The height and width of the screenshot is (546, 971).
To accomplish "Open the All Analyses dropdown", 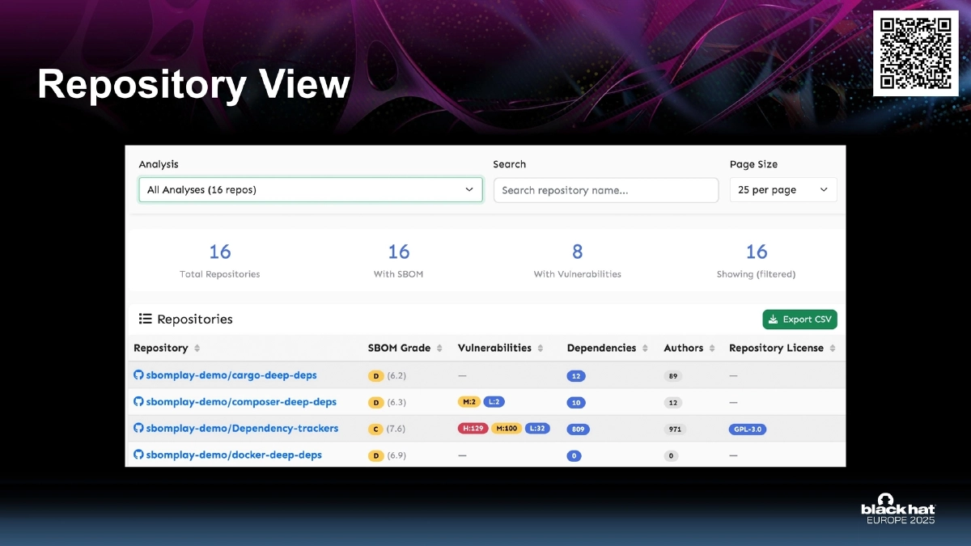I will click(310, 190).
